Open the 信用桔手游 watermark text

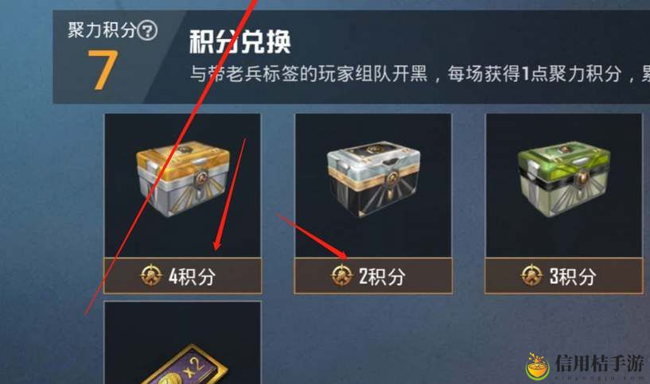coord(599,363)
